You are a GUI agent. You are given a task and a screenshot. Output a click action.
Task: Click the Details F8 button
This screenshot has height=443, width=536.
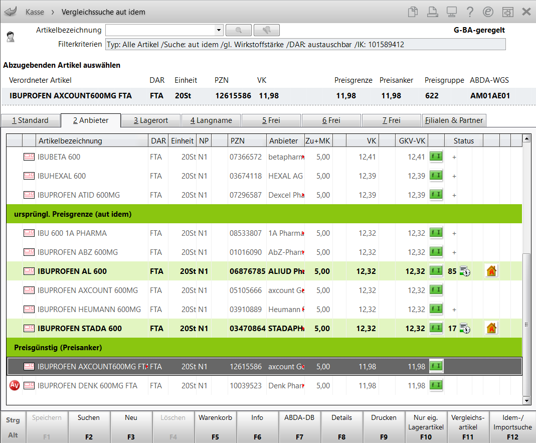click(x=342, y=427)
